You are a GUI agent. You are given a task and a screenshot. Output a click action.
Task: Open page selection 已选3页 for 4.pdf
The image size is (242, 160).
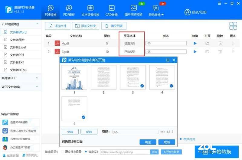pos(130,43)
